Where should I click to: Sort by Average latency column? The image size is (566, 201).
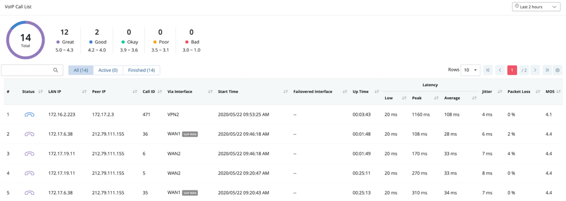coord(474,98)
